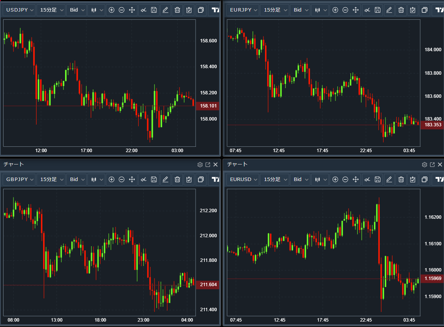This screenshot has height=327, width=444.
Task: Select move/pan tool in USDJPY chart
Action: (x=132, y=10)
